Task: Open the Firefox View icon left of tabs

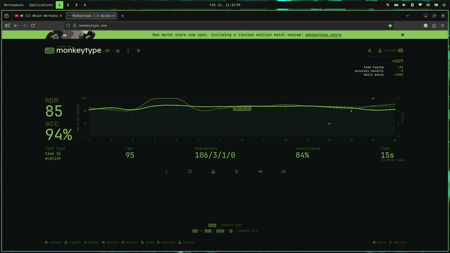Action: (x=7, y=16)
